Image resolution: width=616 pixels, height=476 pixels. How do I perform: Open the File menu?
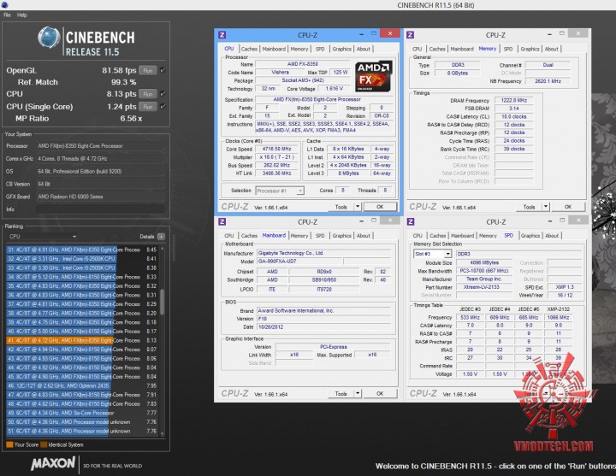coord(7,15)
